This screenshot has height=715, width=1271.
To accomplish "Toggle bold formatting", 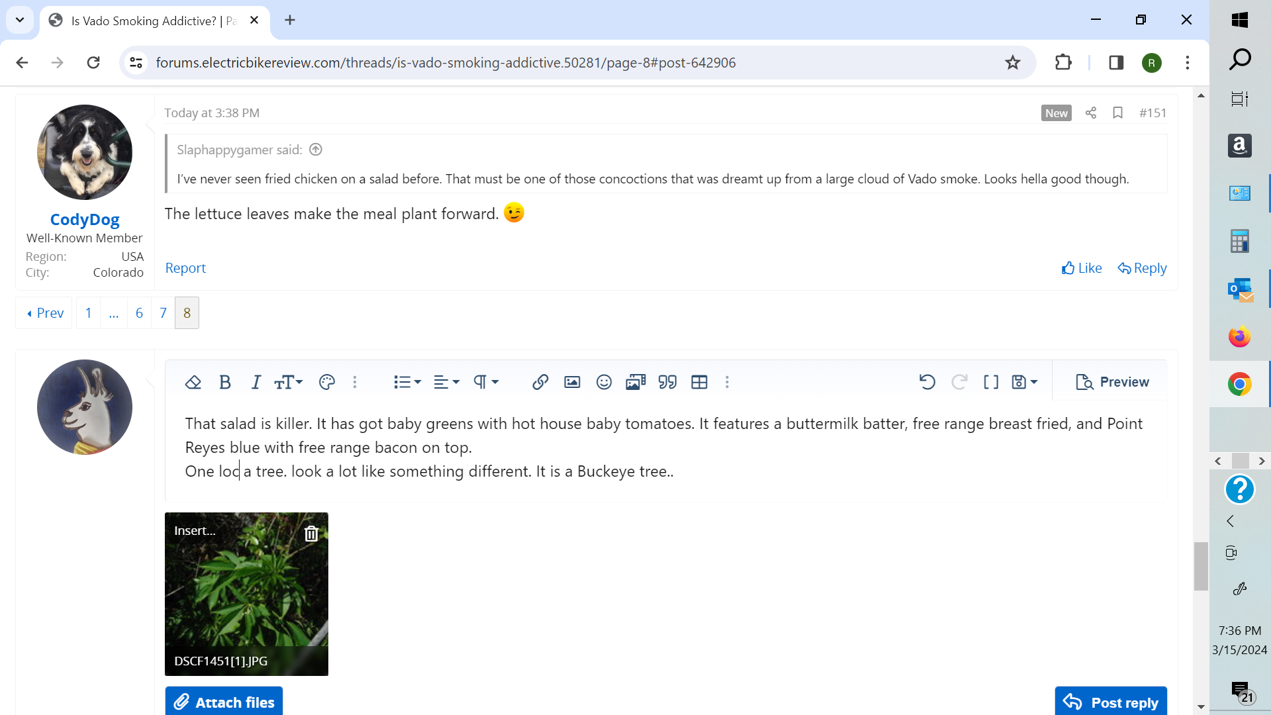I will pyautogui.click(x=225, y=382).
